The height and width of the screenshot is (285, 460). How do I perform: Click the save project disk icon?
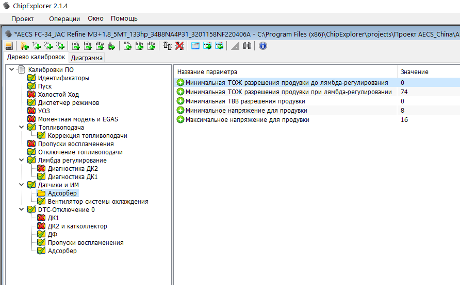click(x=9, y=46)
